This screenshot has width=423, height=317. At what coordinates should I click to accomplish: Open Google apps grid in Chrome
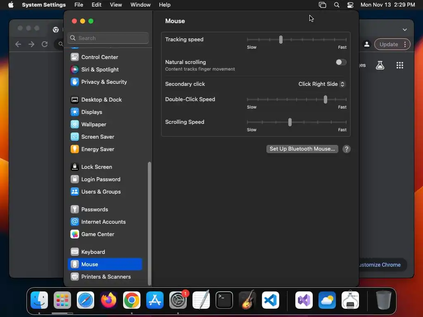tap(400, 65)
